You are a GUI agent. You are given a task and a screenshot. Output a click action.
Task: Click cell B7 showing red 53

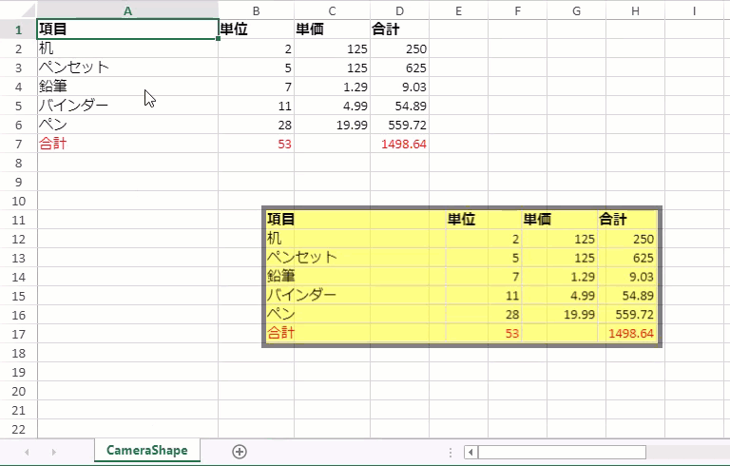[256, 144]
